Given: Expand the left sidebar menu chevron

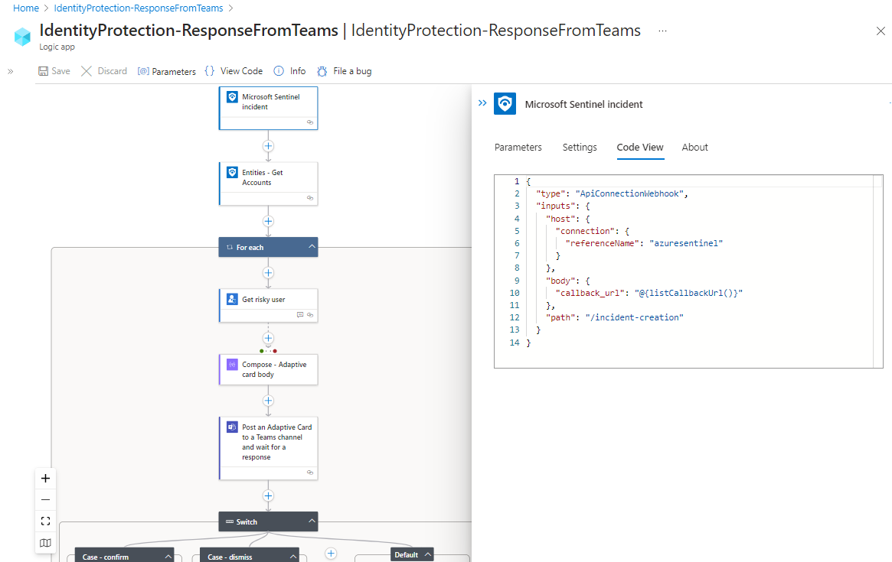Looking at the screenshot, I should coord(11,71).
